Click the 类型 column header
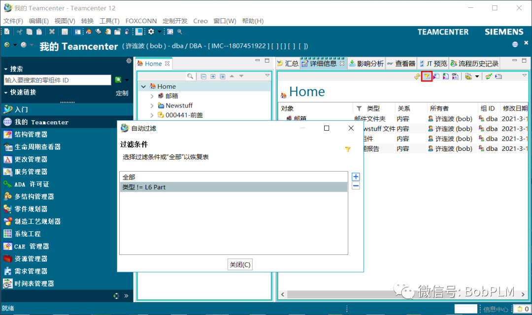This screenshot has width=532, height=315. coord(373,108)
